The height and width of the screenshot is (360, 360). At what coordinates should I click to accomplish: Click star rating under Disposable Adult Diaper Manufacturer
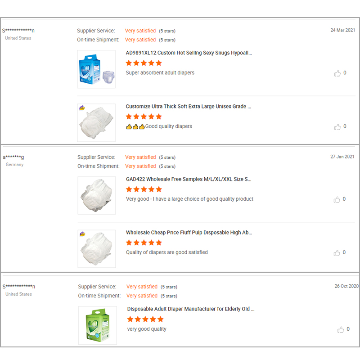pyautogui.click(x=145, y=319)
